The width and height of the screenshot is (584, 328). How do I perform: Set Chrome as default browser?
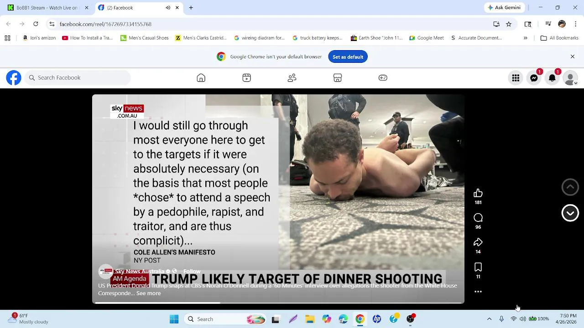[x=348, y=57]
